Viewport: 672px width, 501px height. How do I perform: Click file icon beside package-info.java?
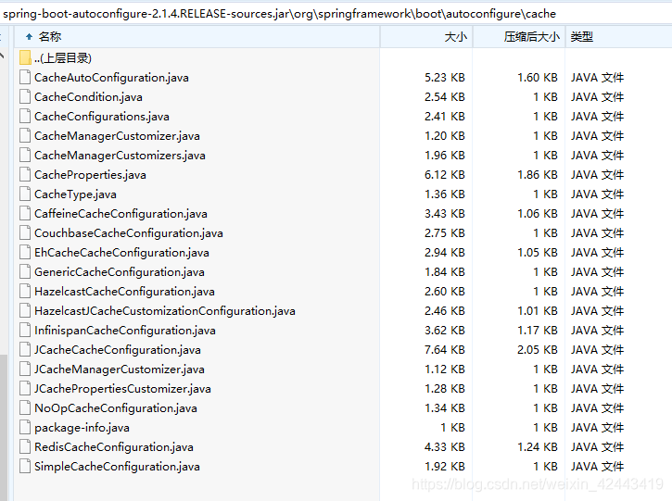pos(25,428)
